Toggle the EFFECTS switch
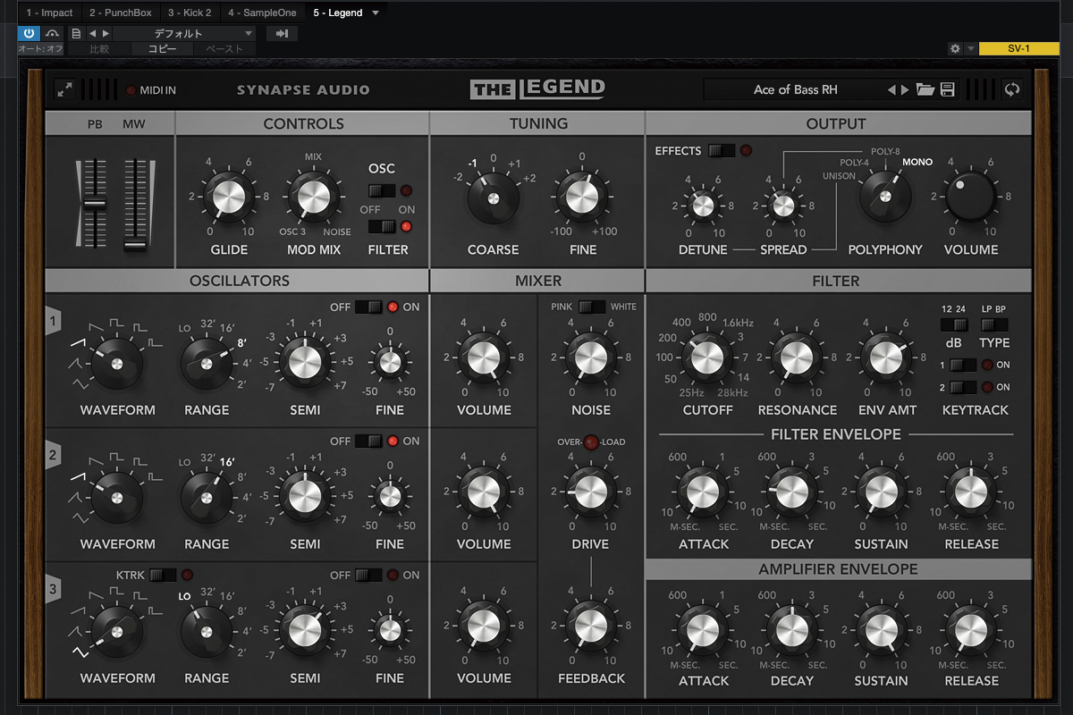Image resolution: width=1073 pixels, height=715 pixels. pos(722,150)
